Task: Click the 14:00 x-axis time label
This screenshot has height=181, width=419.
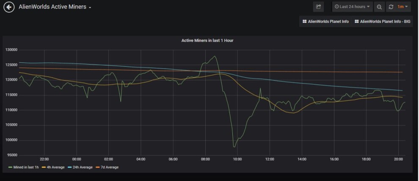Action: pos(302,159)
